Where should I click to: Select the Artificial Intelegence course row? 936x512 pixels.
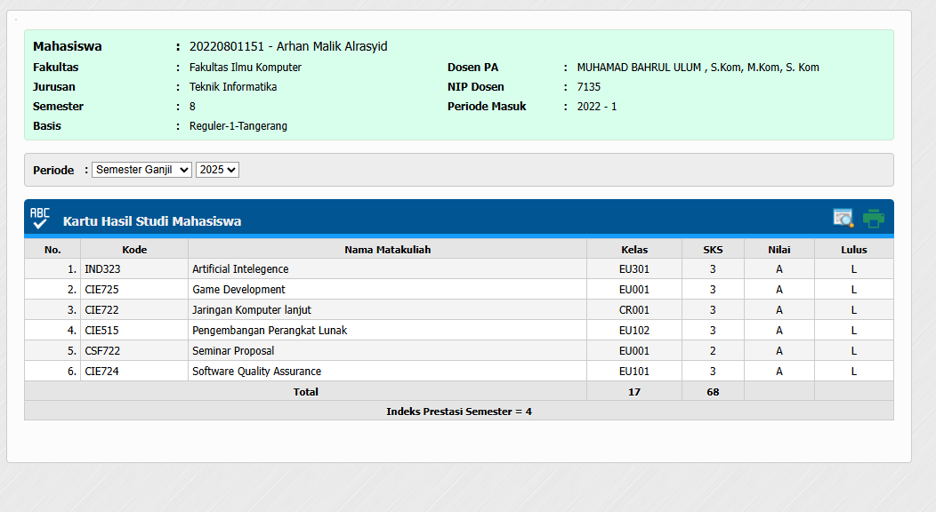(240, 269)
